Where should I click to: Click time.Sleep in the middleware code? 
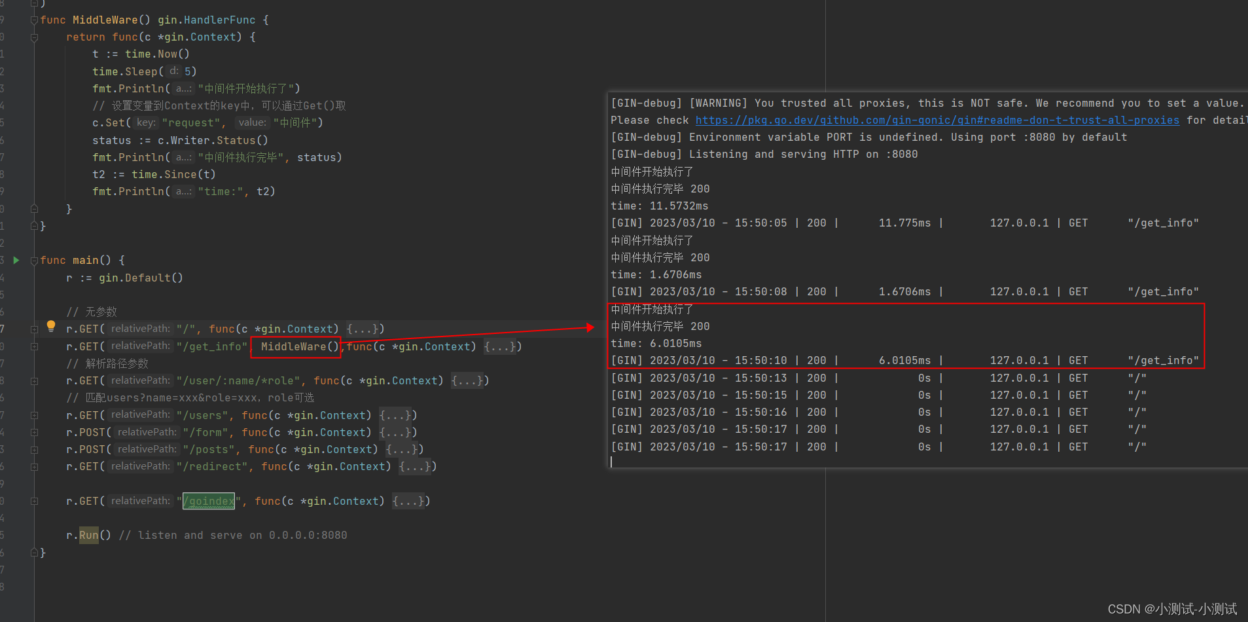[x=124, y=71]
